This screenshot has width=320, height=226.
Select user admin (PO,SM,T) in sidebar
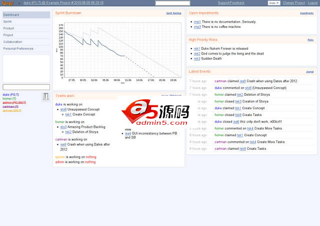click(x=14, y=103)
